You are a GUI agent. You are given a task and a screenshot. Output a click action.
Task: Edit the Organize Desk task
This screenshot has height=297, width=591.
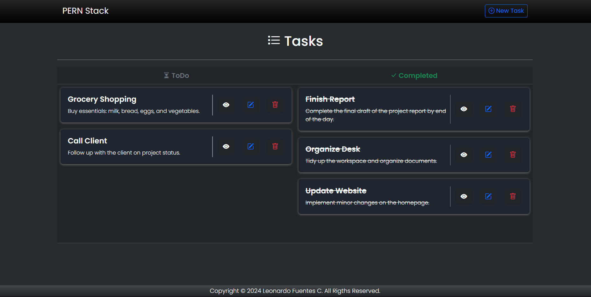click(488, 155)
